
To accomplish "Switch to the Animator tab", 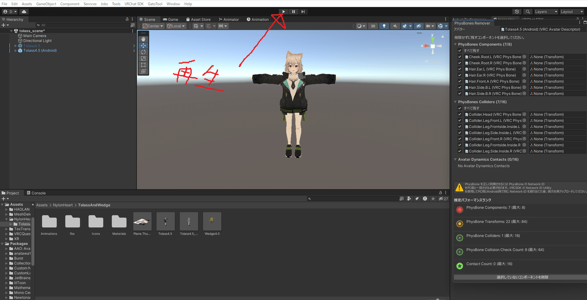I will (228, 20).
